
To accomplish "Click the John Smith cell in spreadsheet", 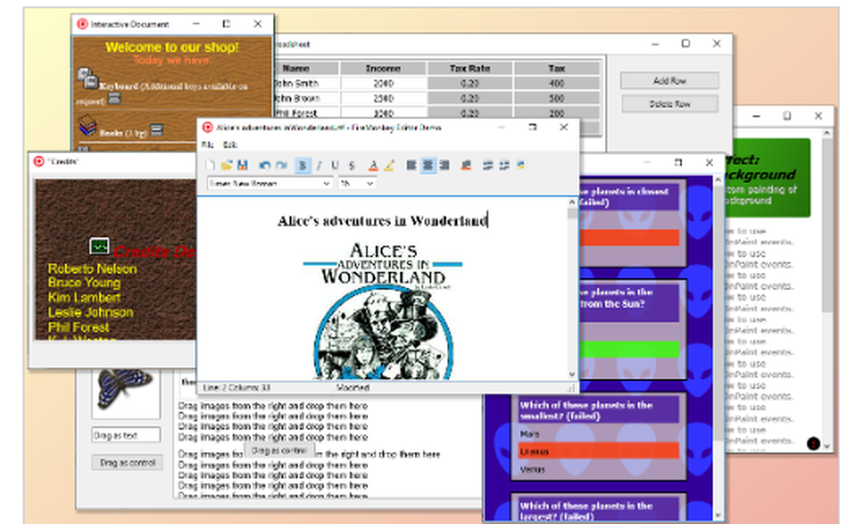I will [306, 83].
